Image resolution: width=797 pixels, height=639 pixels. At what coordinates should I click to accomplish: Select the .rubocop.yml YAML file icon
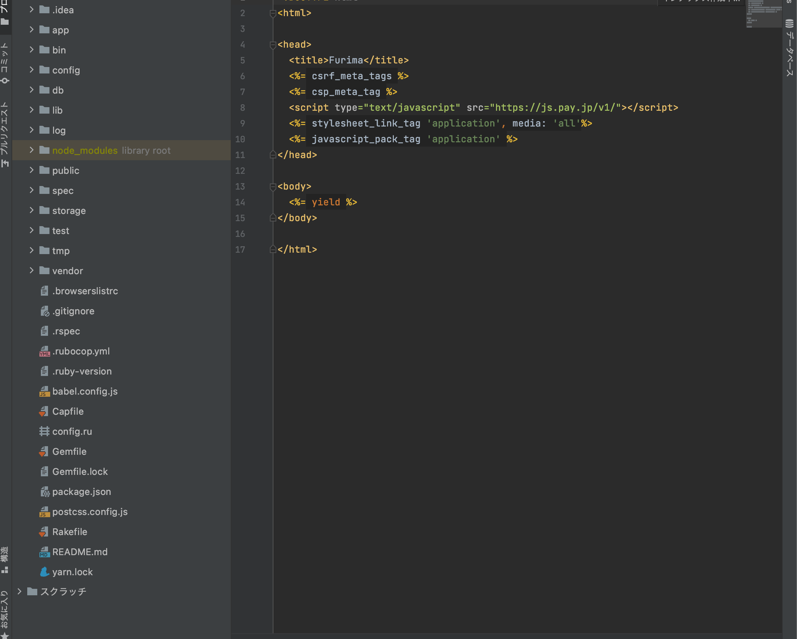44,351
